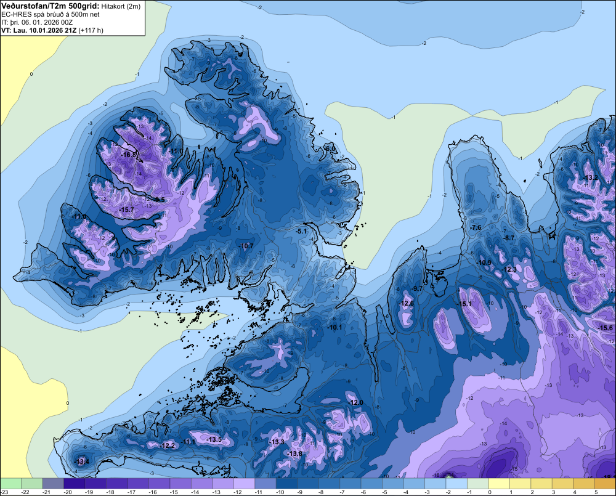
Task: Select the darkest purple swatch between -20 and -19
Action: pos(75,484)
